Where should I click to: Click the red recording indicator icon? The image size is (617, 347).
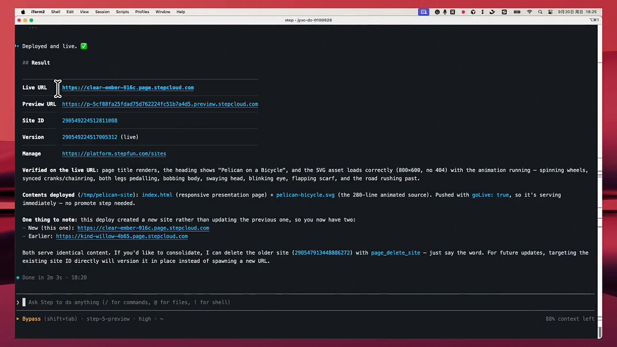pos(463,12)
